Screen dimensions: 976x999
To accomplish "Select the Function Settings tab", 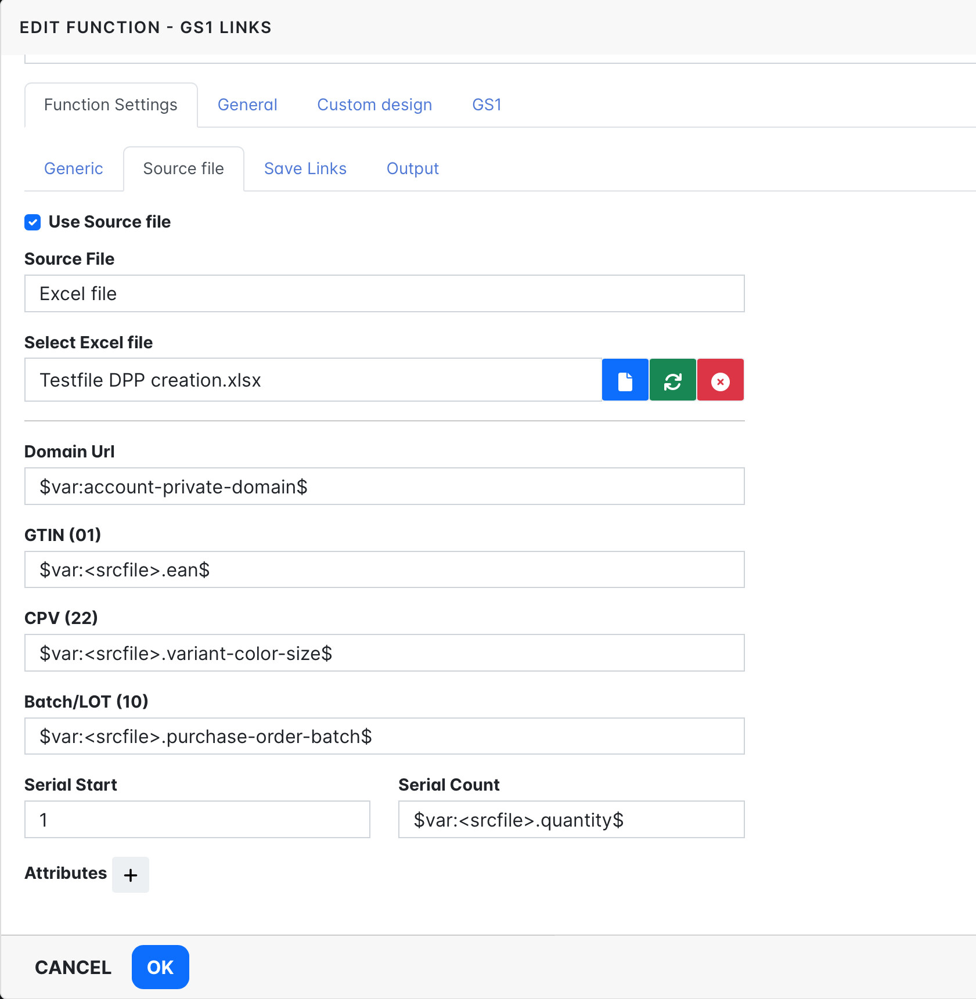I will [111, 105].
